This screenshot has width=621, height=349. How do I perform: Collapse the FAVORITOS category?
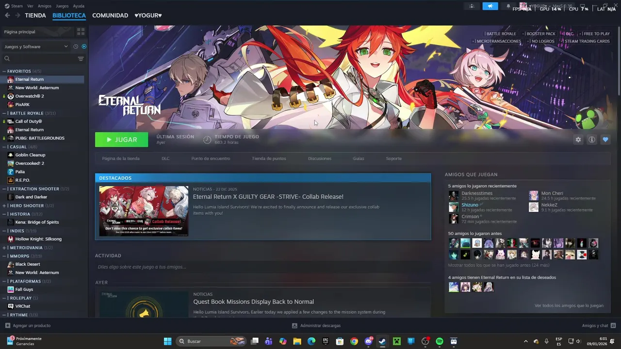[4, 71]
